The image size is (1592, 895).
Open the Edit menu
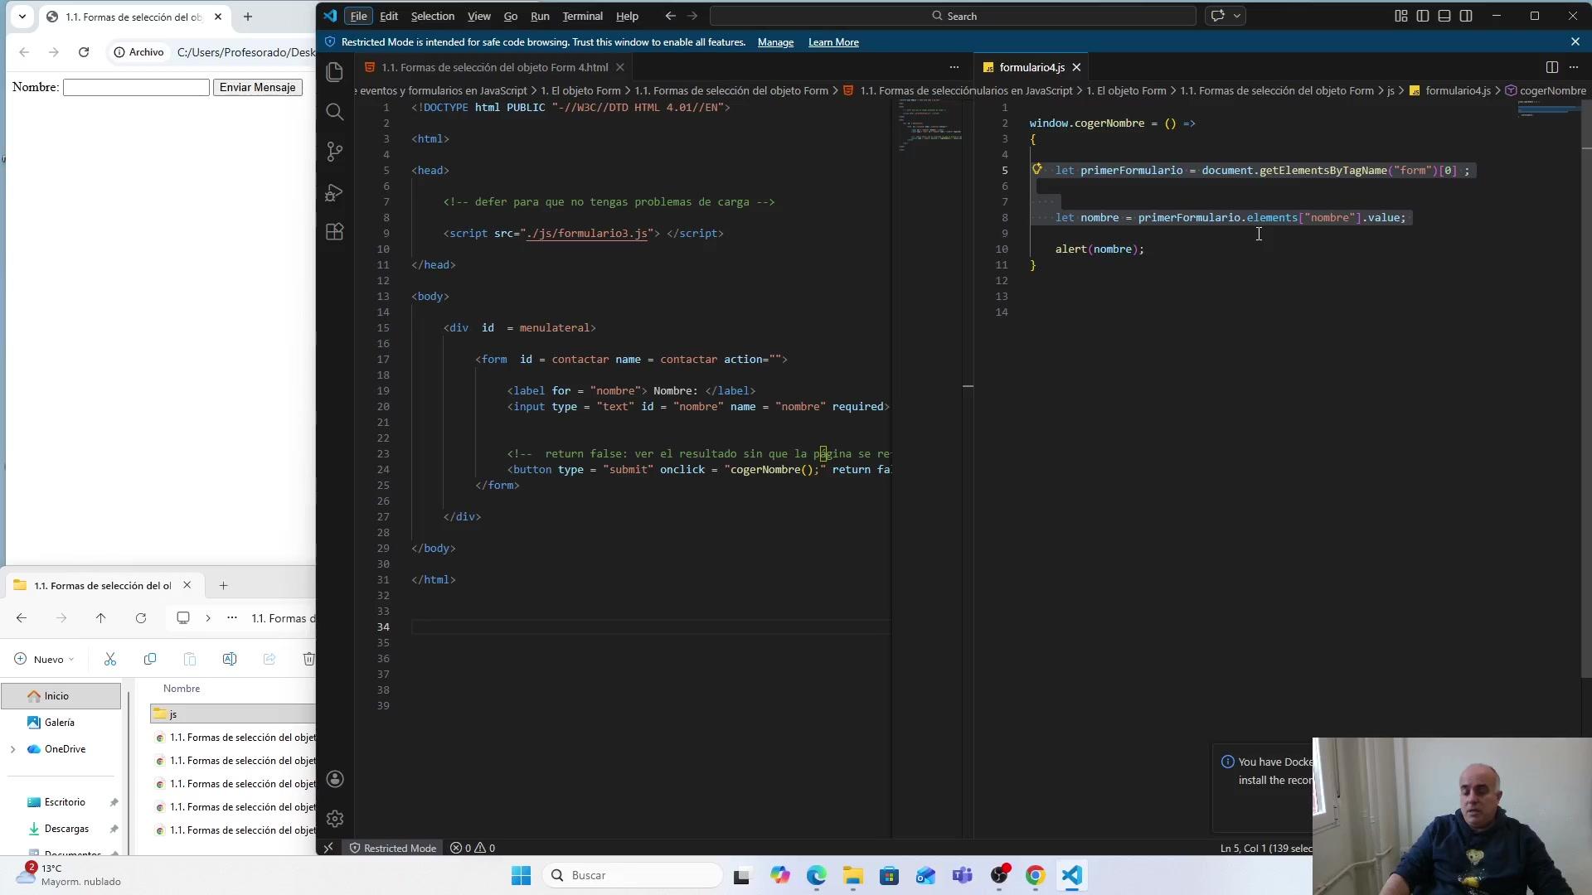[389, 16]
